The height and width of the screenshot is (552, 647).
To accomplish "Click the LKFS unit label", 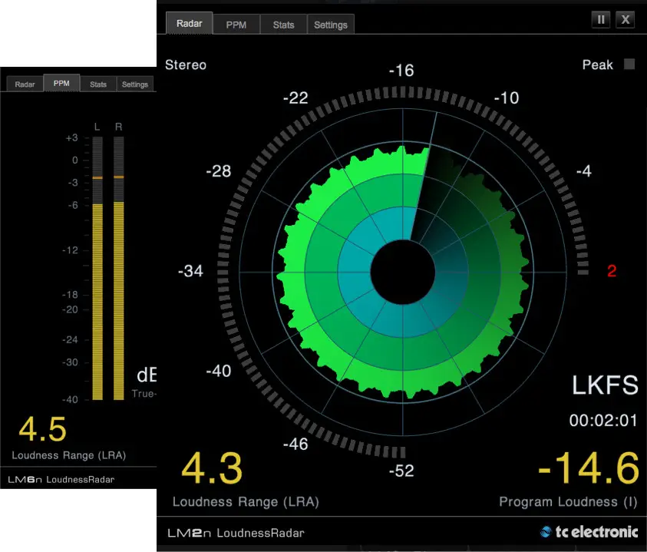I will (605, 385).
